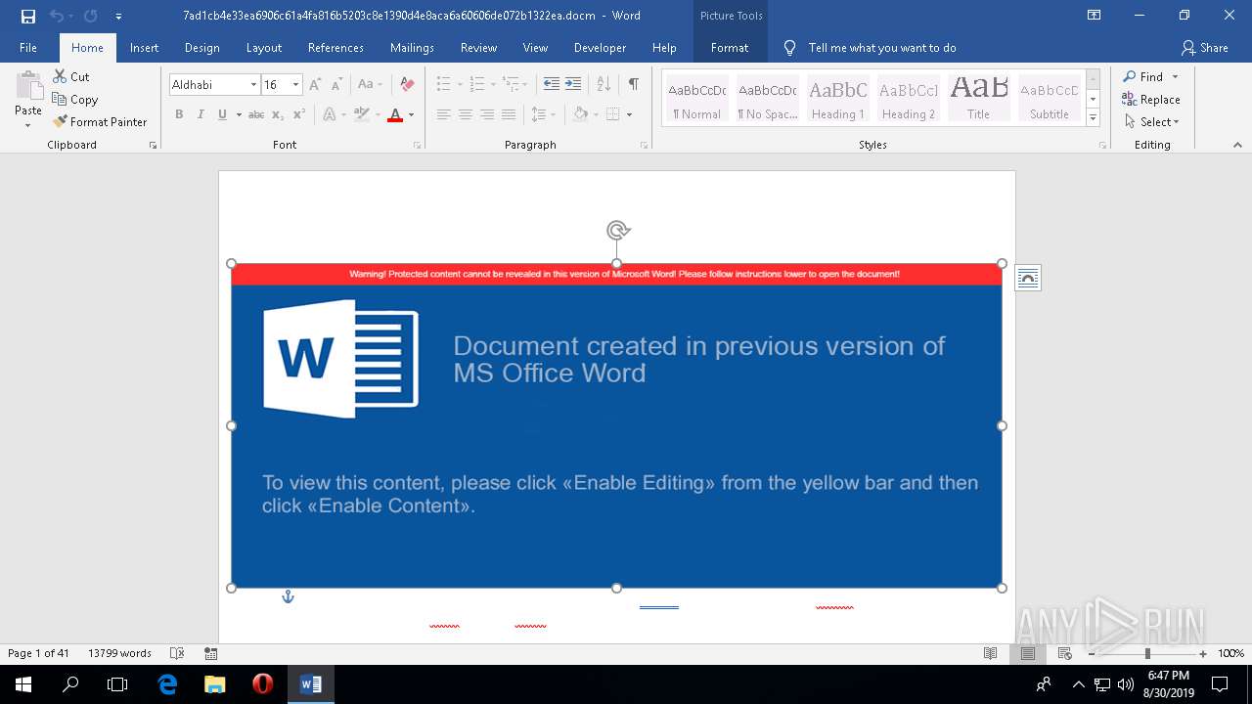1252x704 pixels.
Task: Click the Share button
Action: pyautogui.click(x=1204, y=47)
